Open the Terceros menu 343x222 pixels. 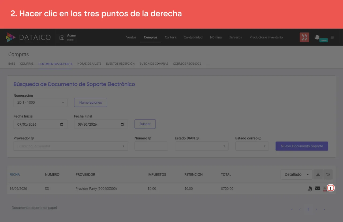point(236,37)
